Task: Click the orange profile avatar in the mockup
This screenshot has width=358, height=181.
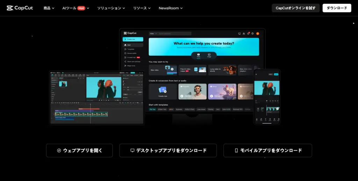Action: [x=258, y=33]
